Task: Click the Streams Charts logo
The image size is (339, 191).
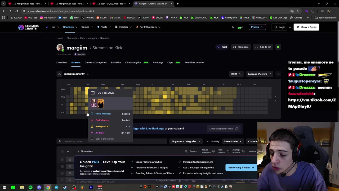Action: pos(28,27)
